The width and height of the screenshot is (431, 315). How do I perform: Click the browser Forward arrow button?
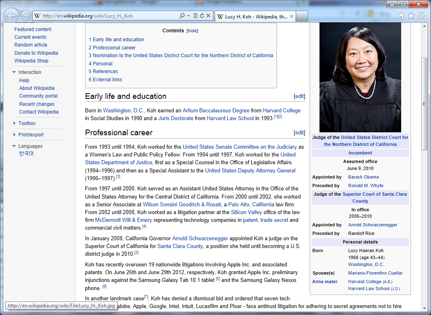point(26,16)
